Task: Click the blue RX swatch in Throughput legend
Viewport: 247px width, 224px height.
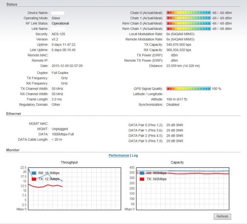Action: click(x=34, y=173)
